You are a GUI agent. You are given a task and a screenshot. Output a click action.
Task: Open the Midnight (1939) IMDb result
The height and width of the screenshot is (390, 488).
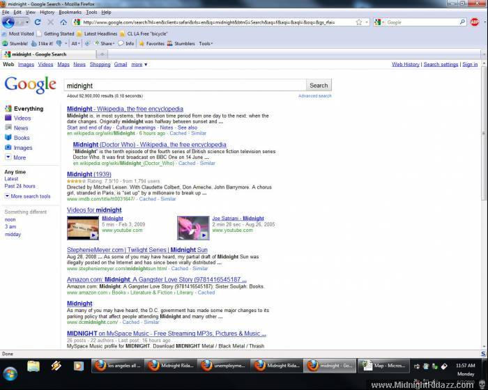[x=89, y=174]
